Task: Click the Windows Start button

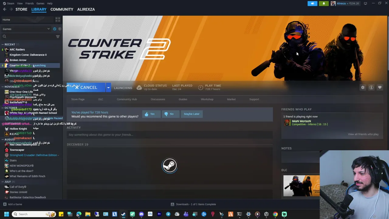Action: tap(6, 214)
